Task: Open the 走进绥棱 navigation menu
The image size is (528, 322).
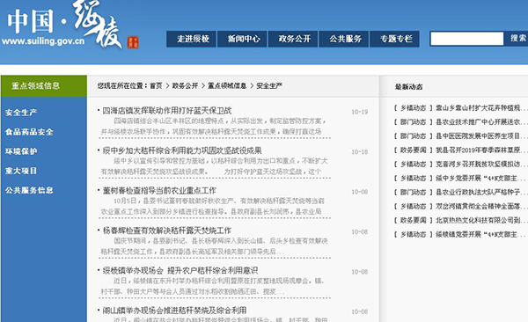Action: tap(191, 39)
